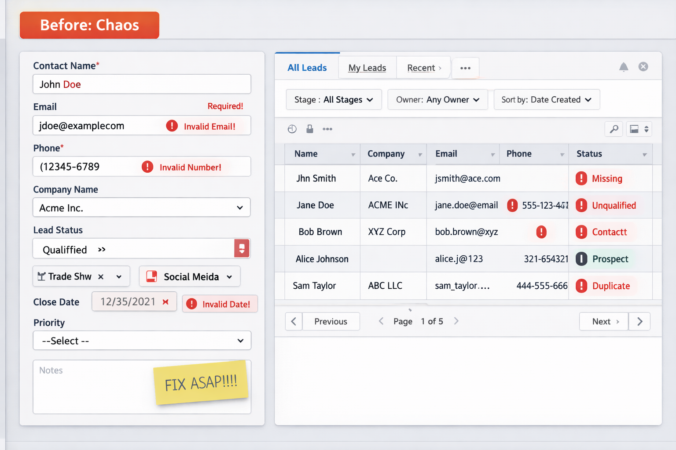Click the red icon in Lead Status field
The width and height of the screenshot is (676, 450).
tap(242, 249)
